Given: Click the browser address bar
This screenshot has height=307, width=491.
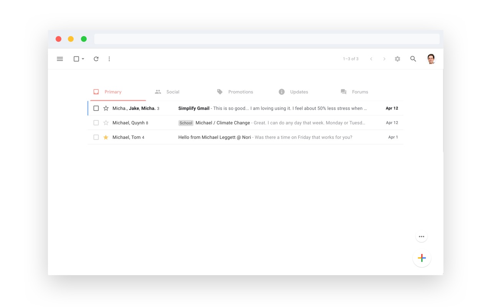Looking at the screenshot, I should click(267, 39).
